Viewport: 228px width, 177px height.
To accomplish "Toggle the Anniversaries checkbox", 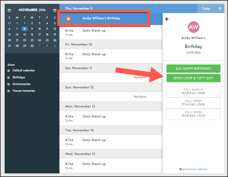I will pos(9,84).
